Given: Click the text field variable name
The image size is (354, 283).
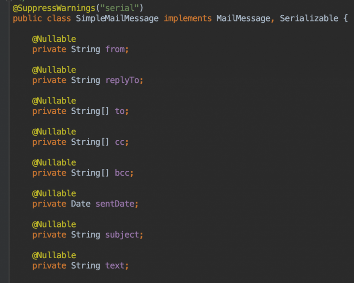Looking at the screenshot, I should 115,266.
